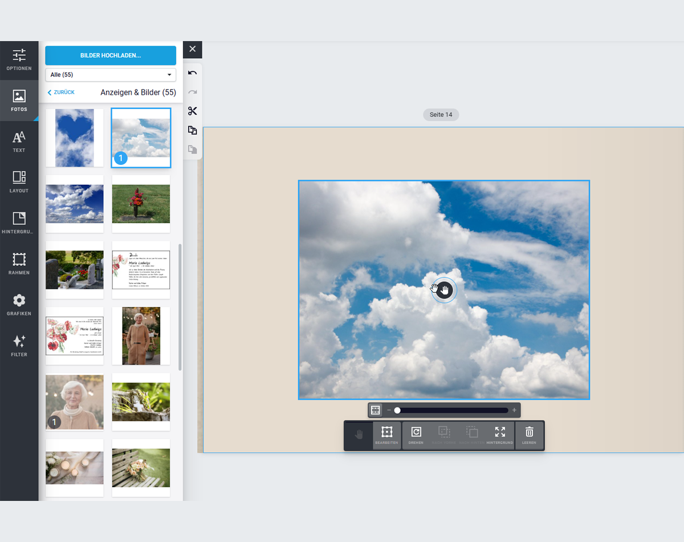Image resolution: width=684 pixels, height=542 pixels.
Task: Set image as Hintergrund
Action: 500,436
